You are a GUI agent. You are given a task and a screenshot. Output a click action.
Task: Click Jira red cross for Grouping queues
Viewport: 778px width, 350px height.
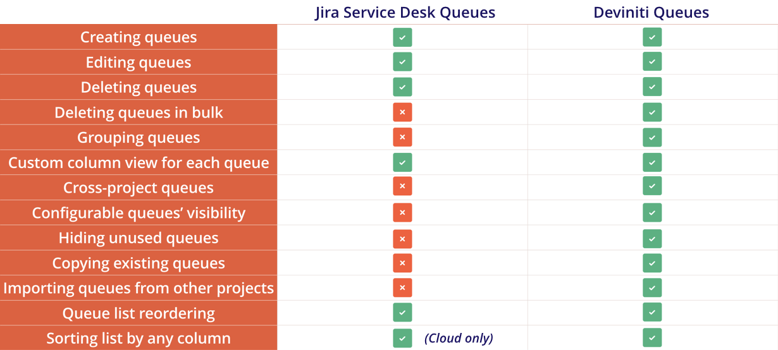pos(402,137)
